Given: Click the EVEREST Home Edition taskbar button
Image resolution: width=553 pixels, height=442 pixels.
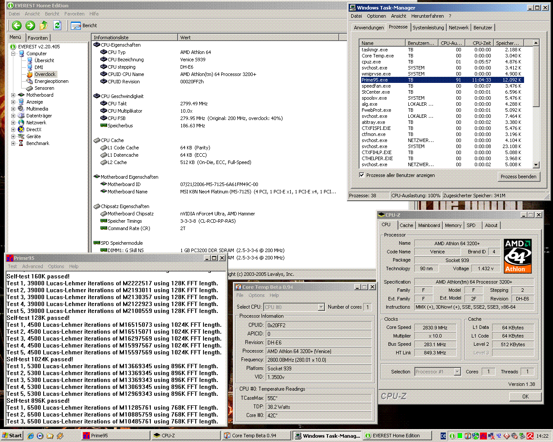Looking at the screenshot, I should [397, 436].
